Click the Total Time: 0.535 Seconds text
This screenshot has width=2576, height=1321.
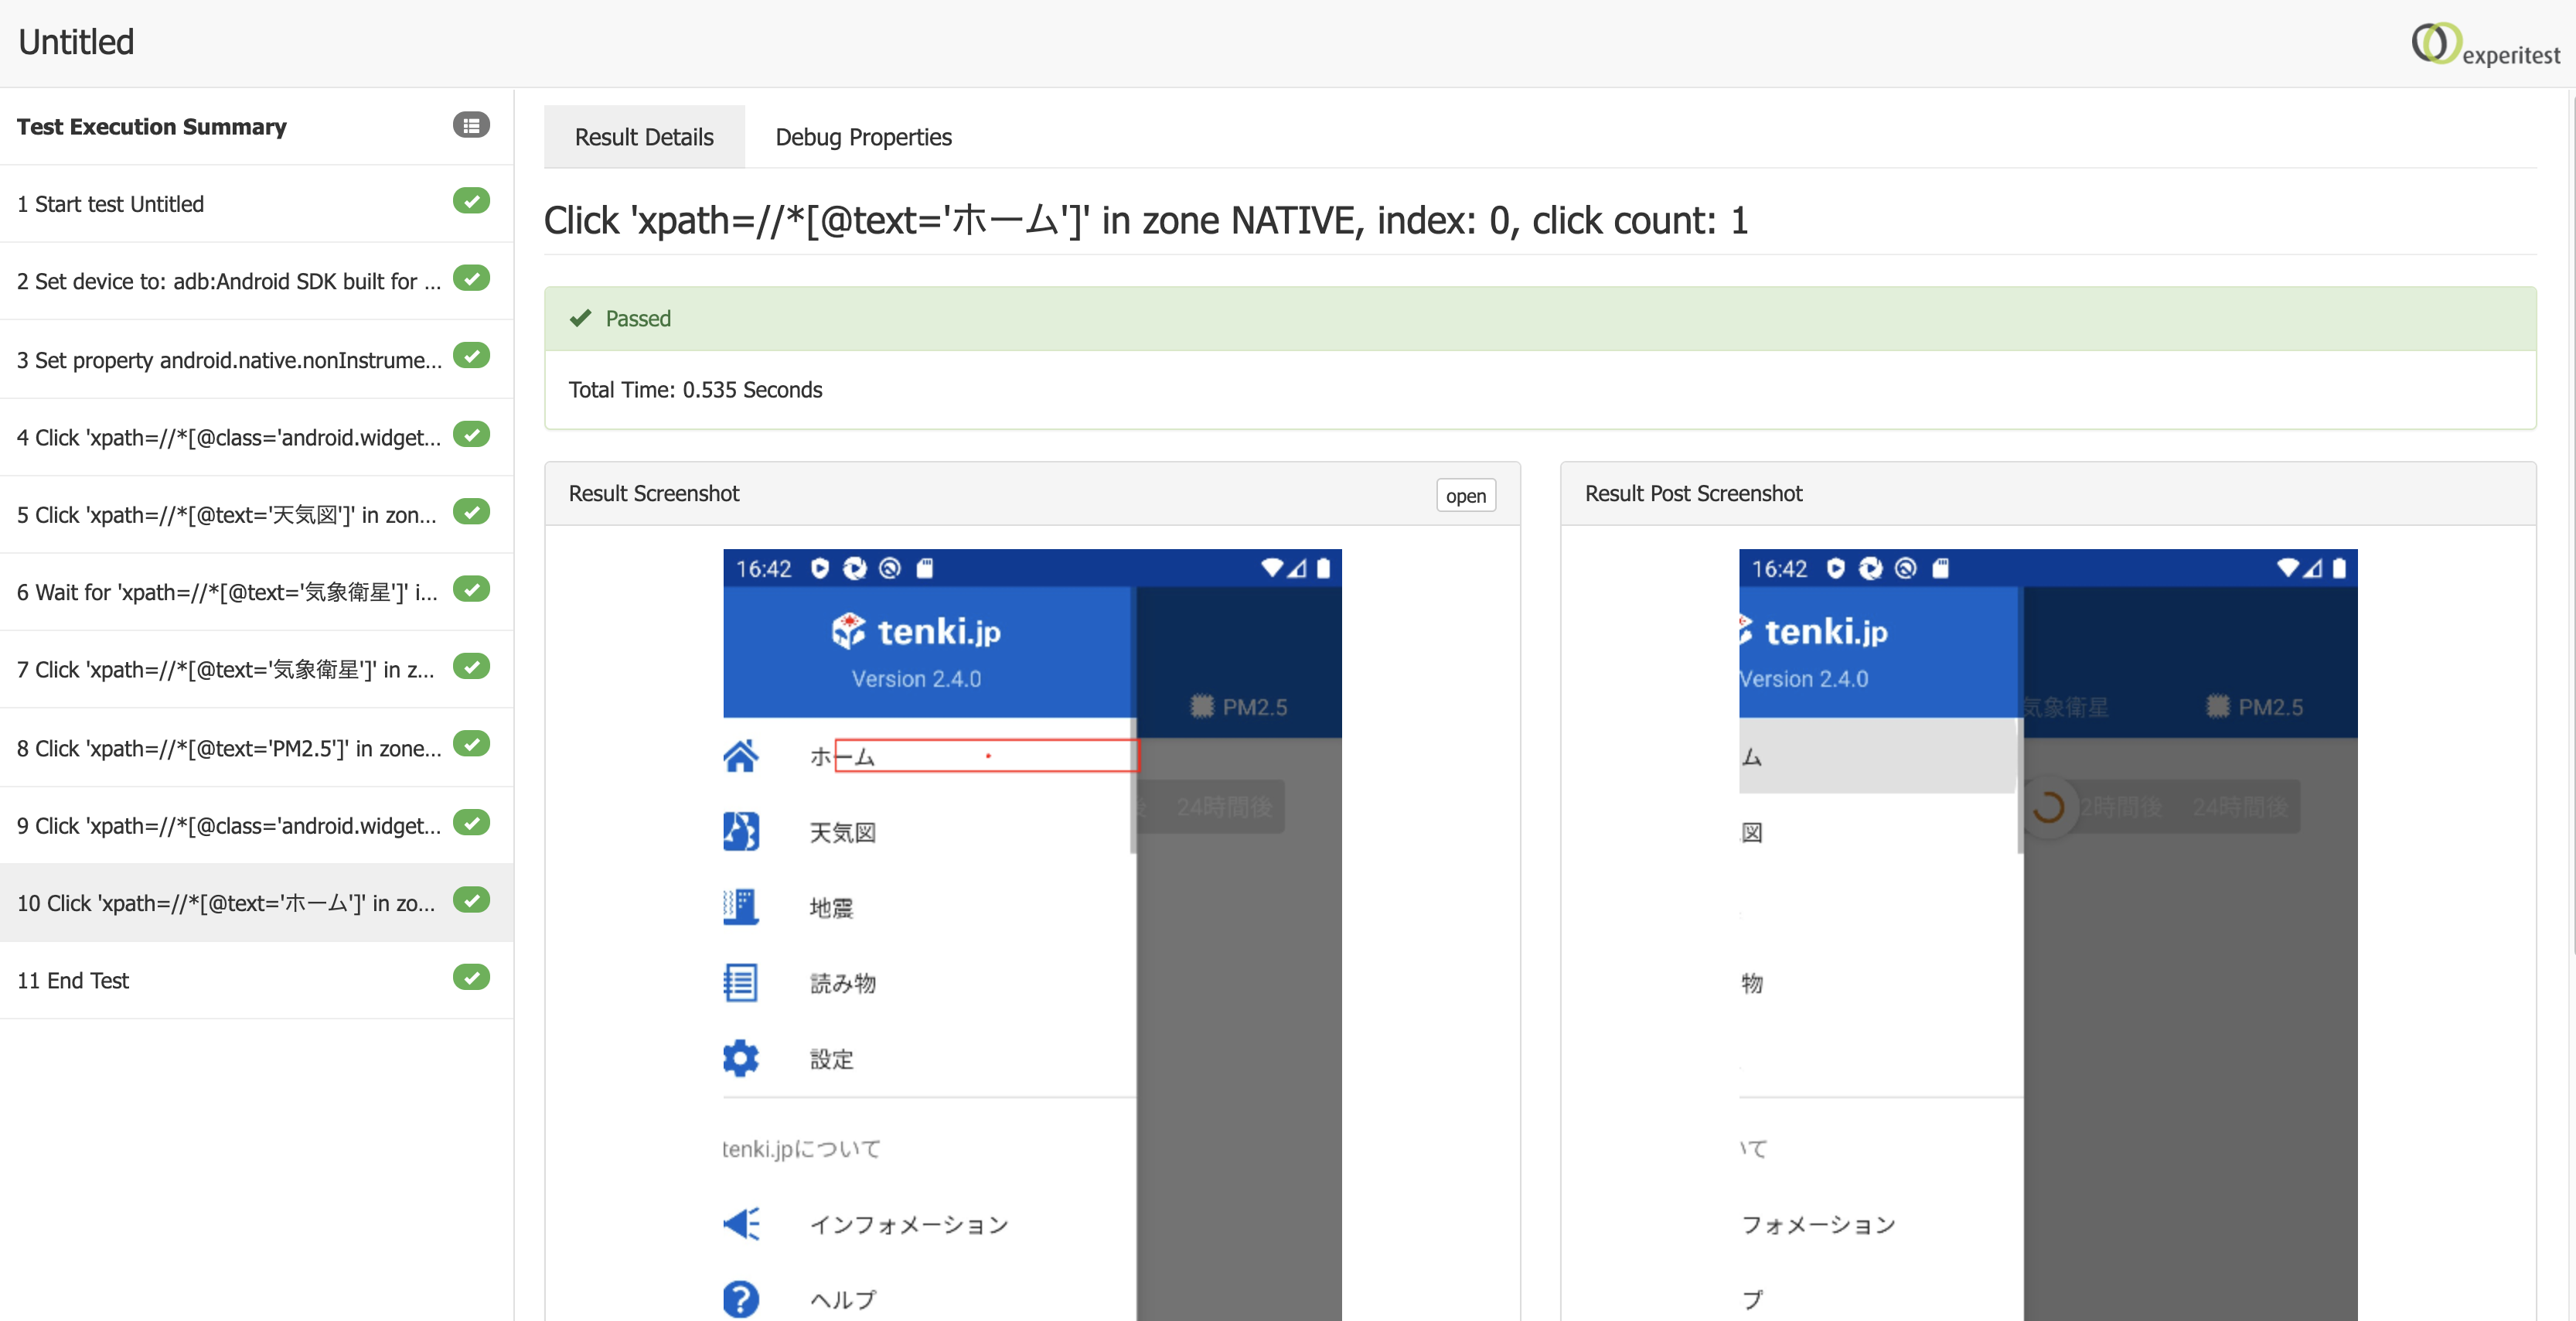click(x=695, y=391)
